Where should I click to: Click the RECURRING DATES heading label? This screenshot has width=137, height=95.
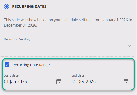[29, 7]
